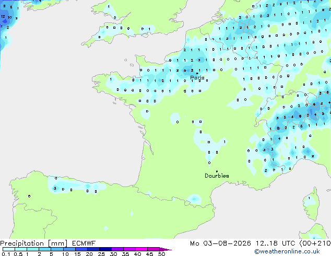Viewport: 331px width, 256px height.
Task: Click the Paris city label
Action: click(x=197, y=78)
